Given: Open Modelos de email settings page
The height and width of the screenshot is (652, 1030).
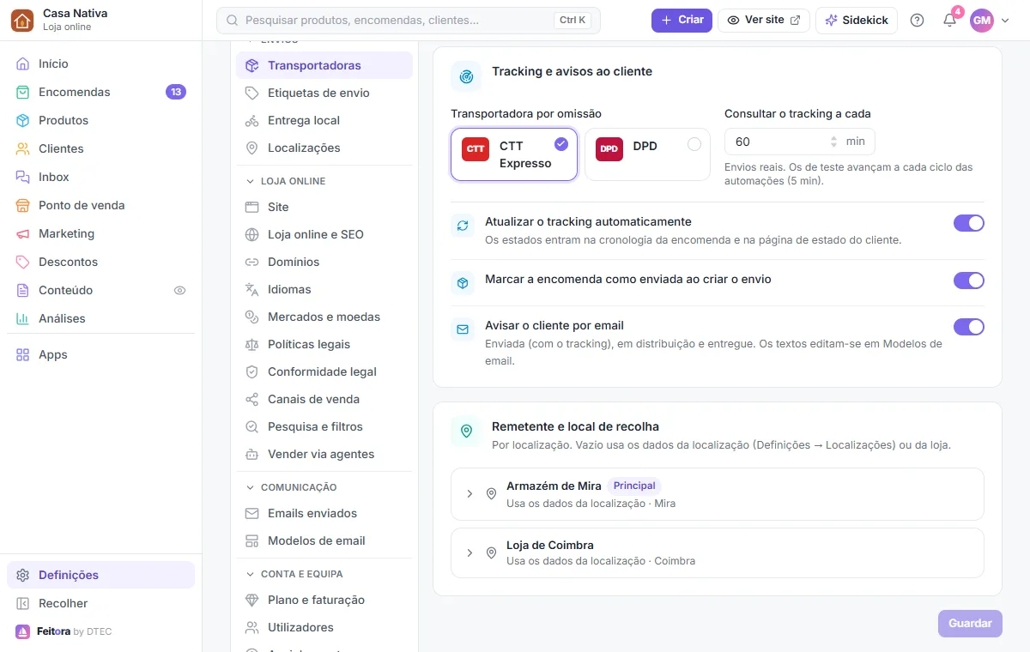Looking at the screenshot, I should [x=324, y=540].
